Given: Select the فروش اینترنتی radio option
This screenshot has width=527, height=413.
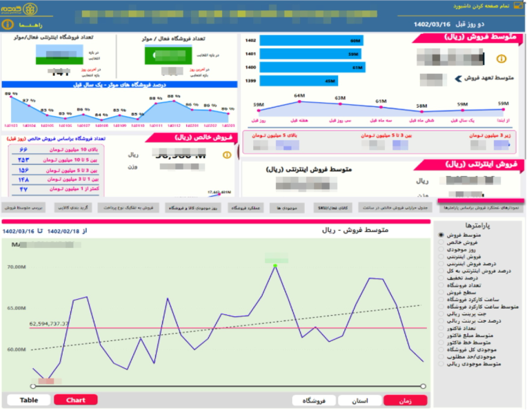Looking at the screenshot, I should click(x=441, y=256).
